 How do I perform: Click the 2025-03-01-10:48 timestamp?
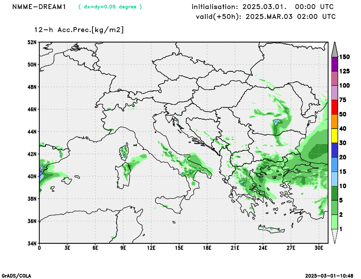[x=329, y=276]
